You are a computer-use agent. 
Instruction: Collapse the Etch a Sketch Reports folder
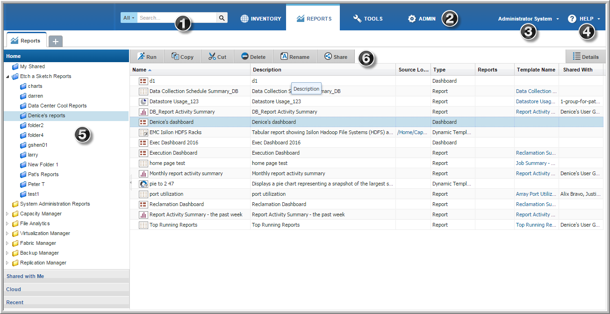pos(7,77)
